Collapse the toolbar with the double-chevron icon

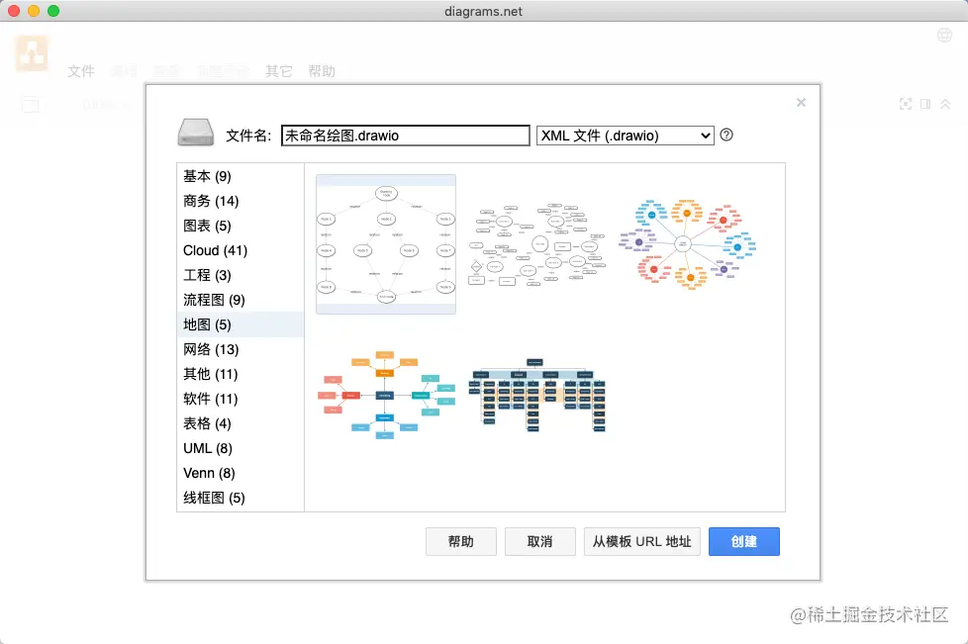tap(945, 104)
